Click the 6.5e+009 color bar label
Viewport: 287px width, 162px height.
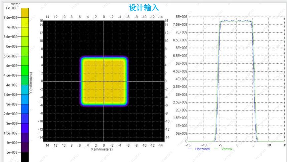11,37
